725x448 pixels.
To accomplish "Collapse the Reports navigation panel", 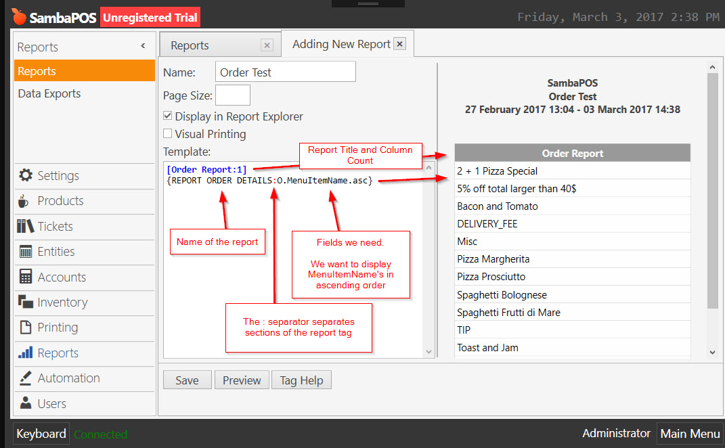I will pyautogui.click(x=141, y=45).
